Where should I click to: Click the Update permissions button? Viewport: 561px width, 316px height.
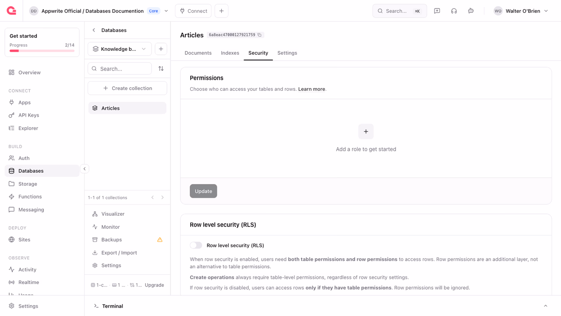(203, 191)
